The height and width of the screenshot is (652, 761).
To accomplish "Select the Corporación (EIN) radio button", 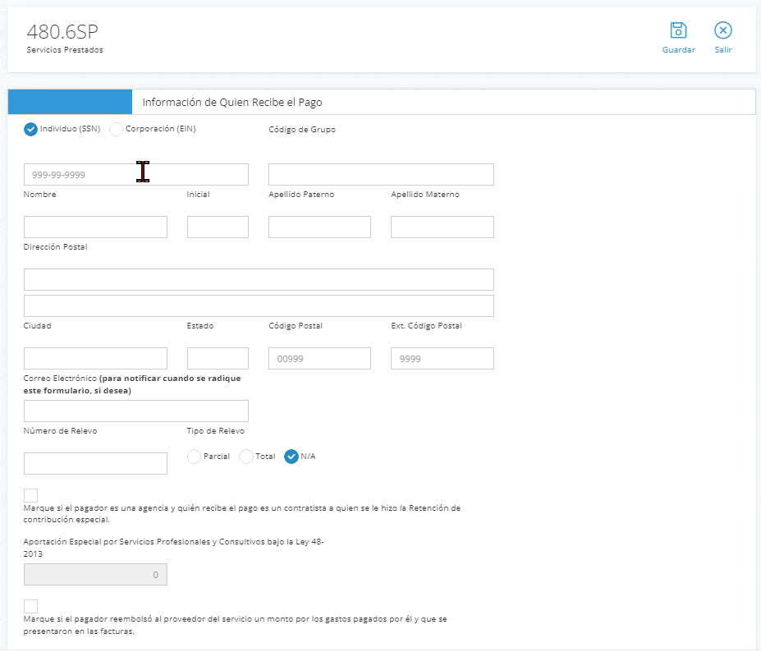I will tap(116, 129).
